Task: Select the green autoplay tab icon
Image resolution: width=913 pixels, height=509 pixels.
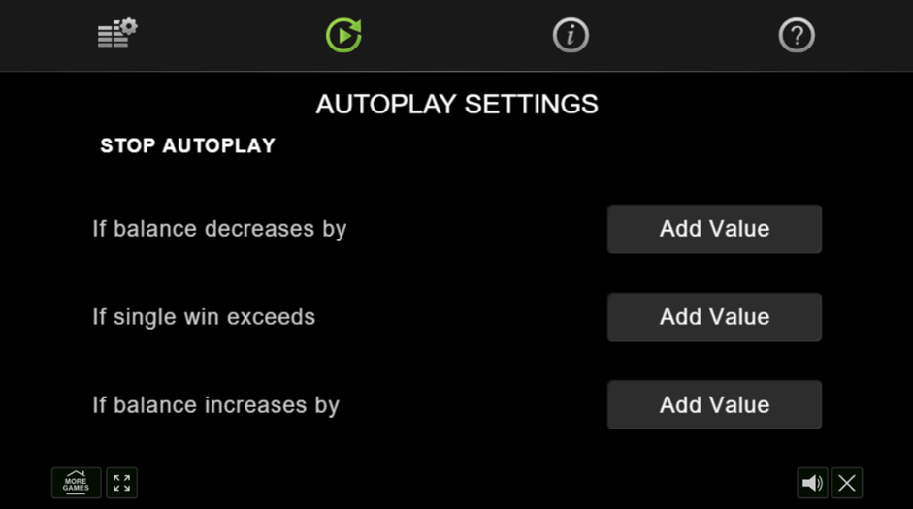Action: 343,35
